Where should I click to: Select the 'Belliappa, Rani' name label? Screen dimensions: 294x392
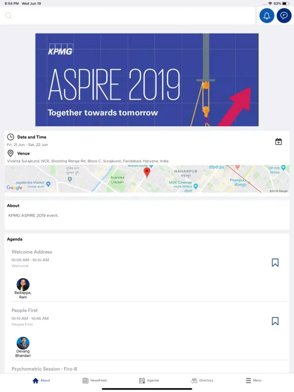pyautogui.click(x=23, y=295)
